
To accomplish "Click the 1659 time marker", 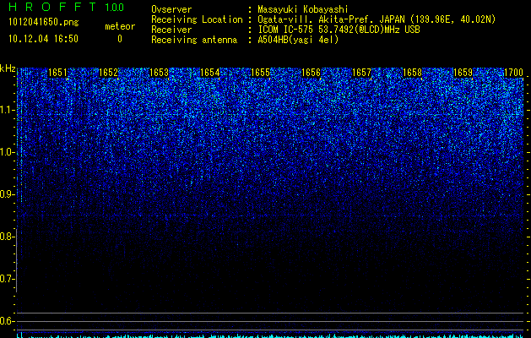I will pyautogui.click(x=463, y=73).
